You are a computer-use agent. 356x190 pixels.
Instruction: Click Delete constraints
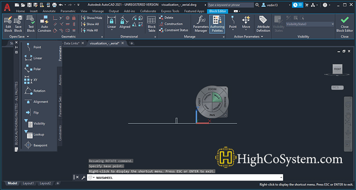[x=166, y=17]
